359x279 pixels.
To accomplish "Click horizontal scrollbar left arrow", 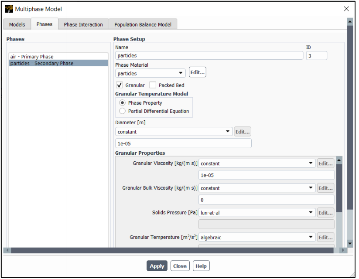I will pos(7,250).
